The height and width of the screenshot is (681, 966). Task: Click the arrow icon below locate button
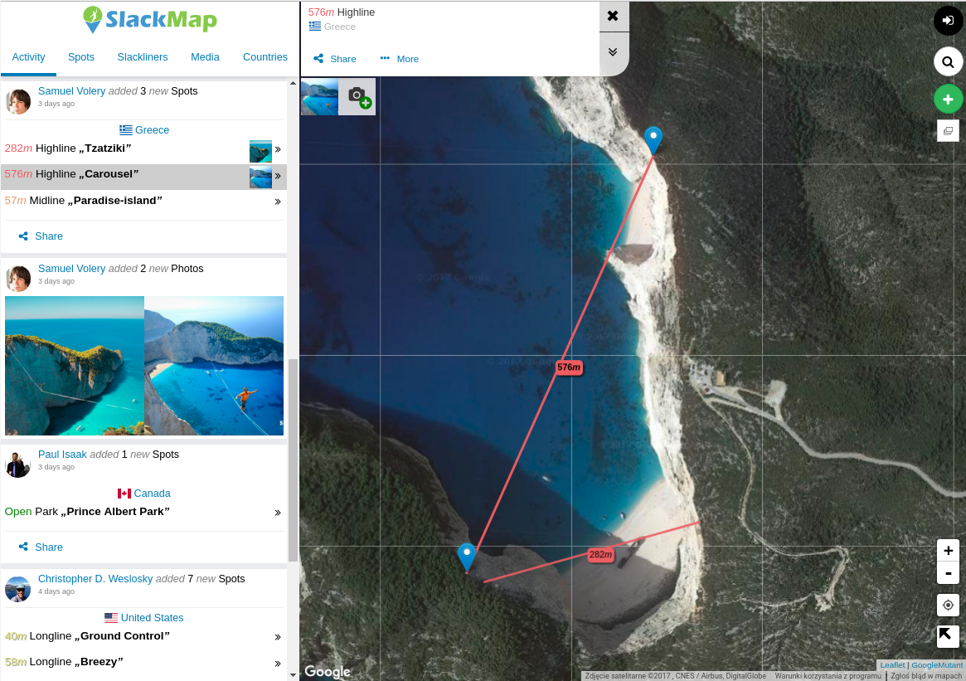948,636
